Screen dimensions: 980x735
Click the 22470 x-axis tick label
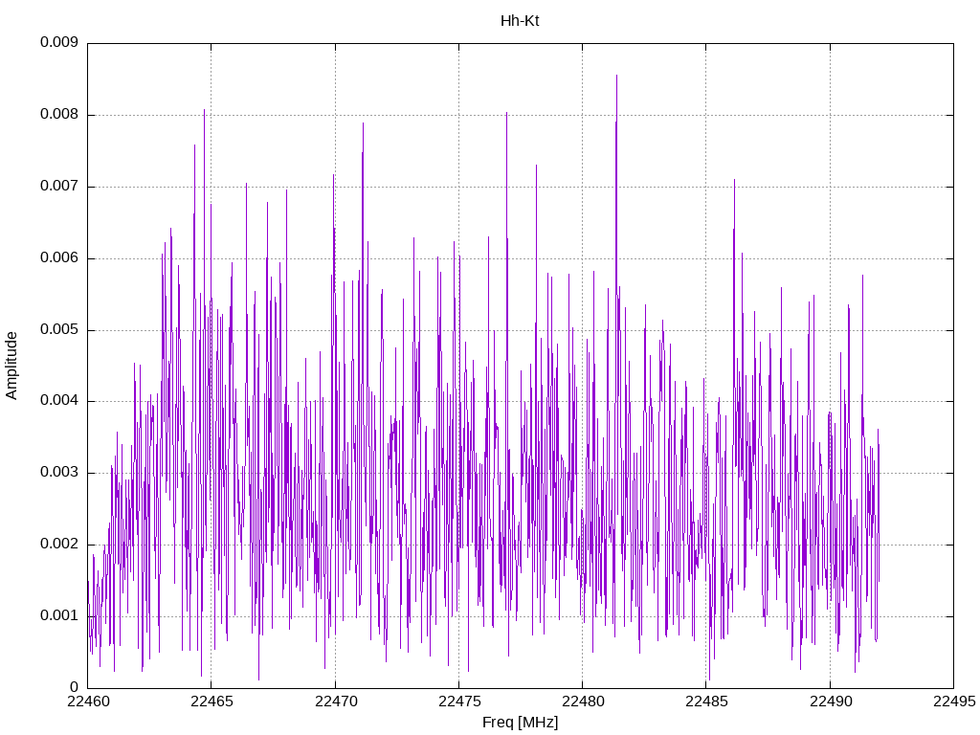pos(336,702)
